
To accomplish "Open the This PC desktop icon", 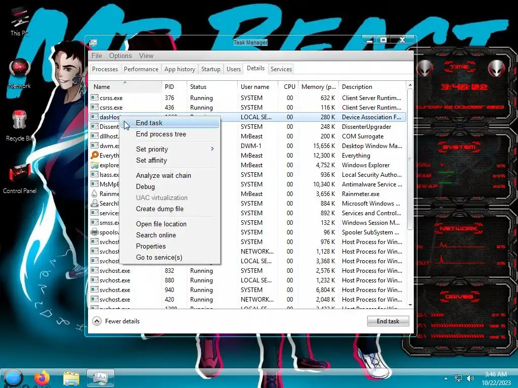I will [x=20, y=21].
